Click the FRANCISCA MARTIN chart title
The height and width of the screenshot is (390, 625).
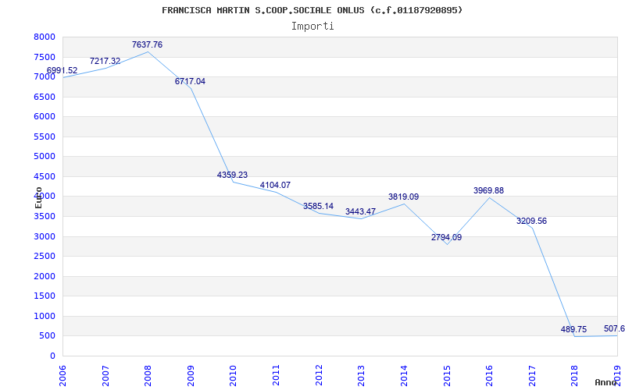(312, 10)
